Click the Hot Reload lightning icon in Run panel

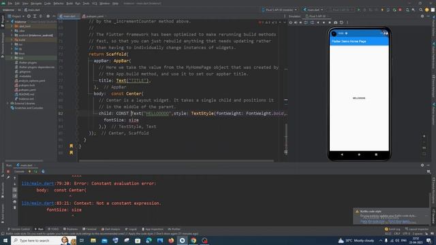pyautogui.click(x=29, y=171)
